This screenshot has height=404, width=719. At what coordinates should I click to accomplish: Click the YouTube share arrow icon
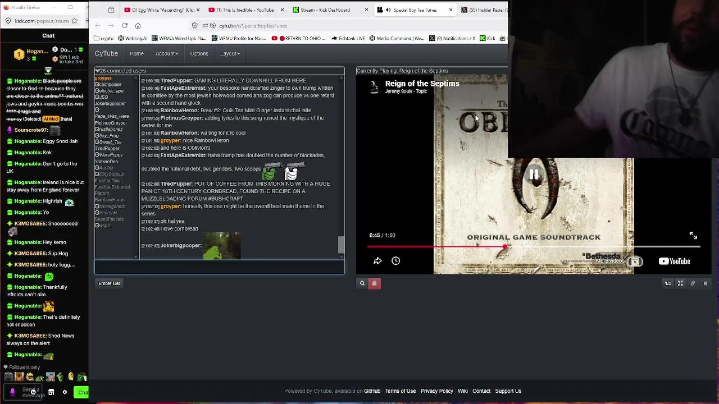pos(377,261)
